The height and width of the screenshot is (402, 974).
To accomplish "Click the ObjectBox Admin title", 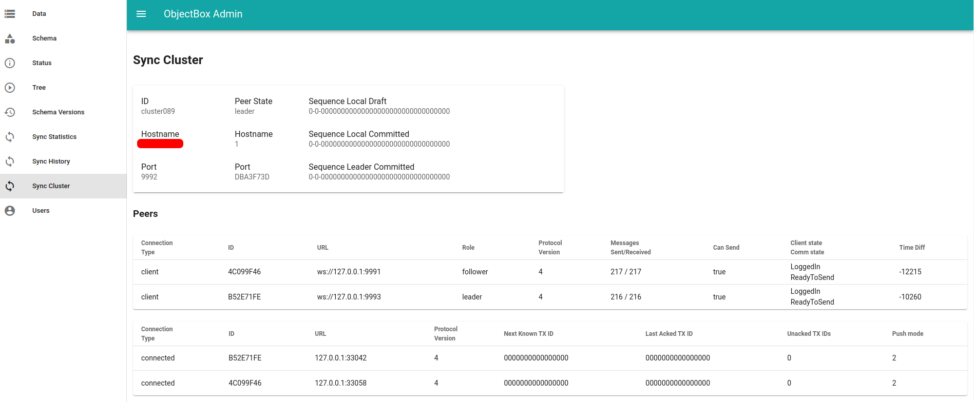I will (203, 14).
